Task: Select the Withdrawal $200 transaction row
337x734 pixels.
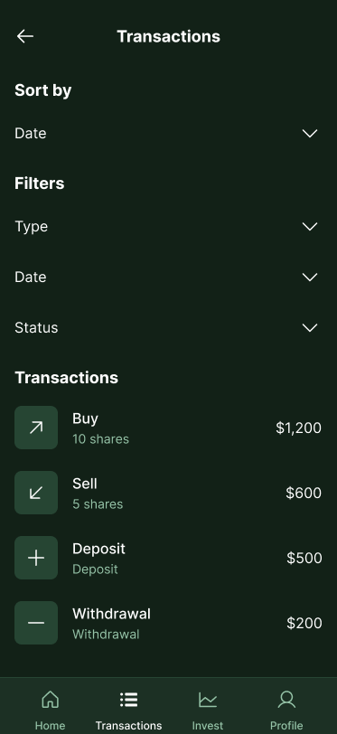Action: coord(168,623)
